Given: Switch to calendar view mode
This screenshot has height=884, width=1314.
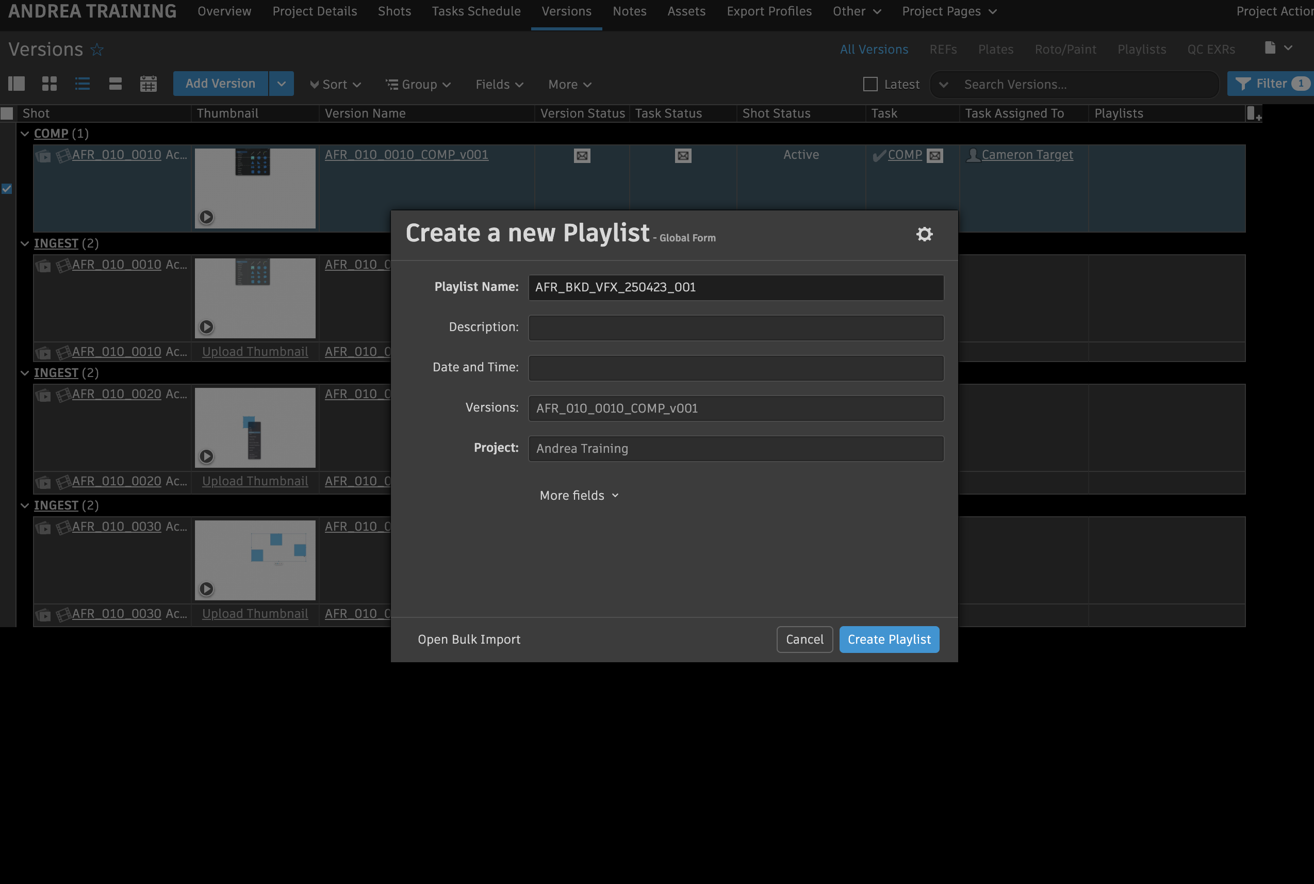Looking at the screenshot, I should 148,84.
